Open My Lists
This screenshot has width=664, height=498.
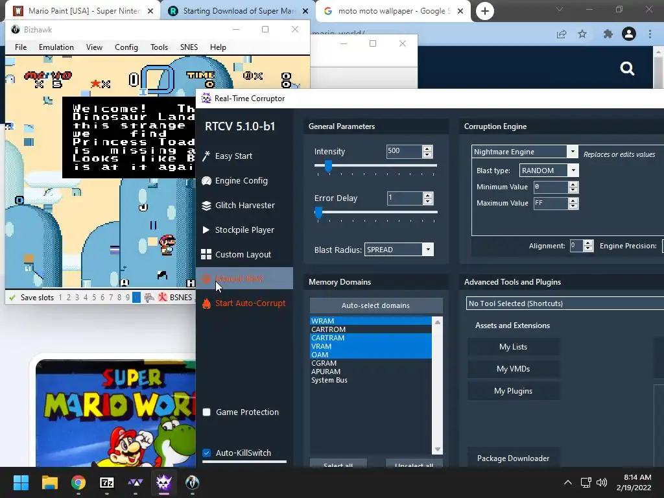point(514,347)
